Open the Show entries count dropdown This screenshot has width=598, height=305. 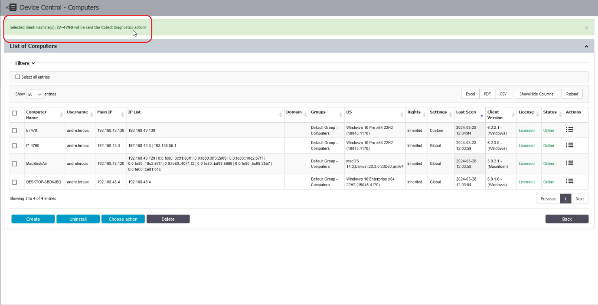(x=34, y=94)
